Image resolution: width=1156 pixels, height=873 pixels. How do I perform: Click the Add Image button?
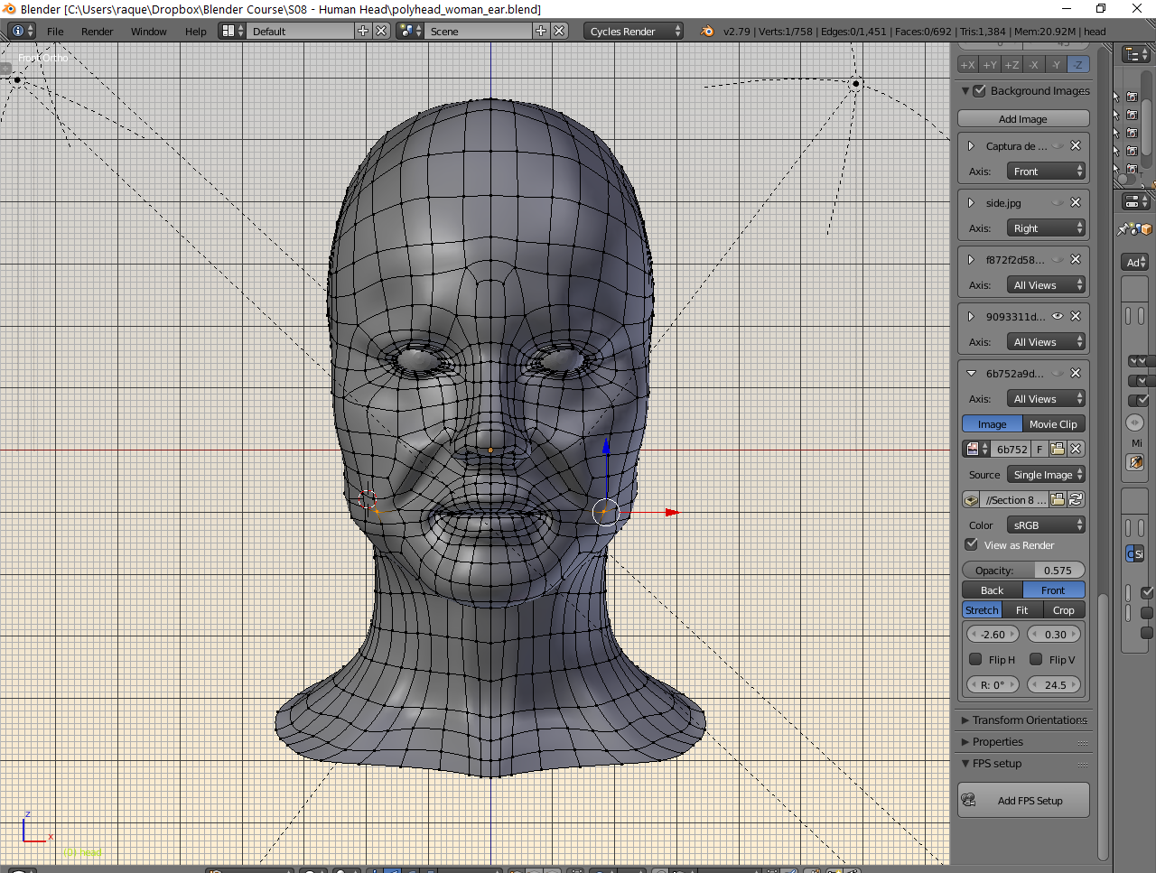1023,118
